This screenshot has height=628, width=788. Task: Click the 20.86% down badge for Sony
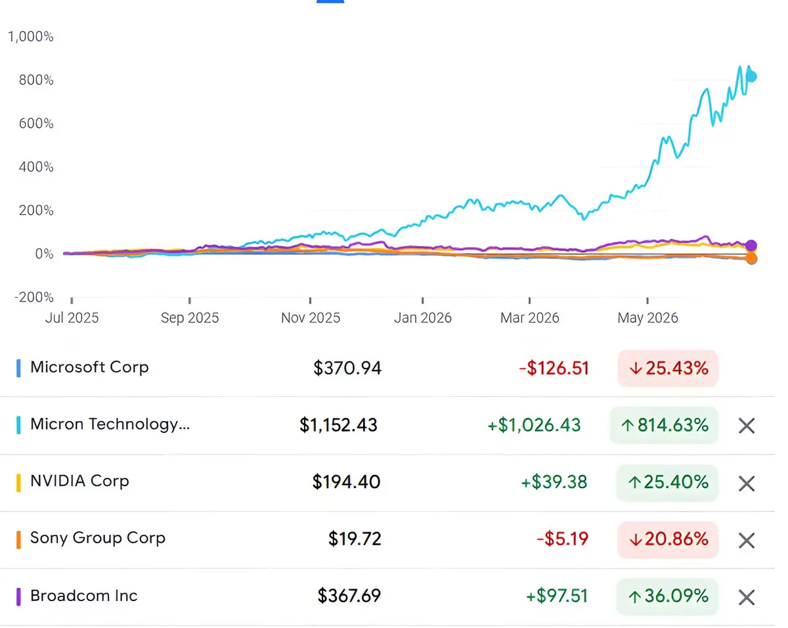668,540
